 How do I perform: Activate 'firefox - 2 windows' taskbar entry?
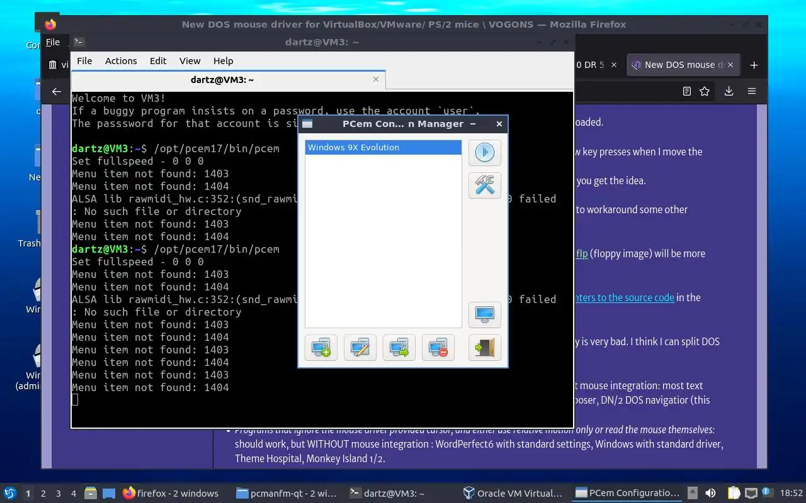click(x=171, y=494)
